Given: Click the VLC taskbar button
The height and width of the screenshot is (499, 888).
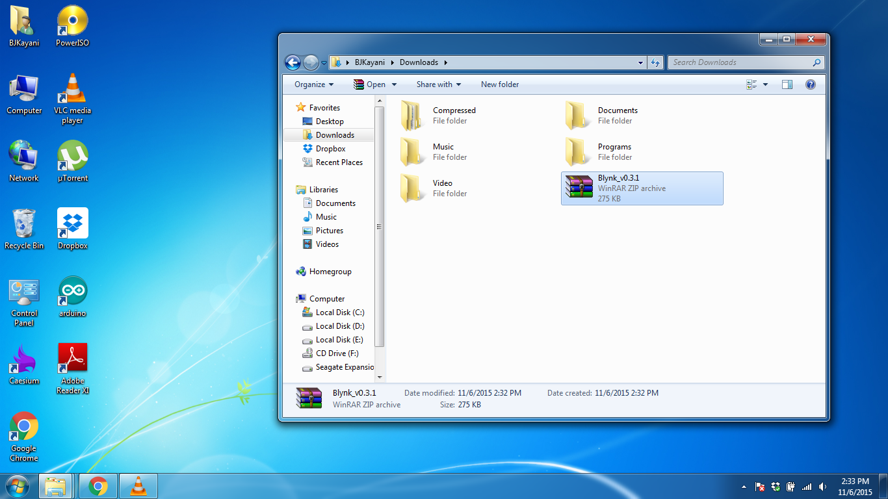Looking at the screenshot, I should coord(138,486).
